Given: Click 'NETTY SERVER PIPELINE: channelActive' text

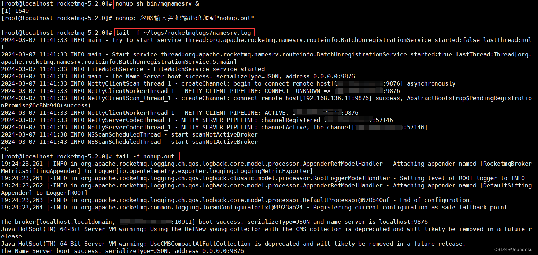Looking at the screenshot, I should tap(247, 127).
